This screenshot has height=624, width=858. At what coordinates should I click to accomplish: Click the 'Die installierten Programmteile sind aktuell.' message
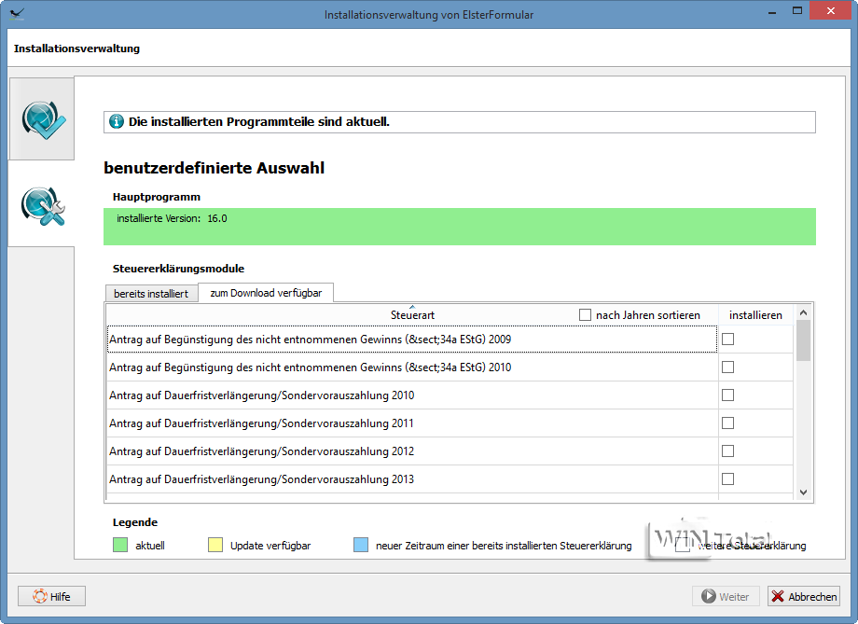point(259,121)
